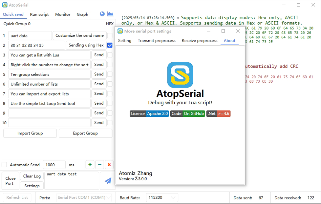
Task: Click Sending using Hex button
Action: click(86, 45)
